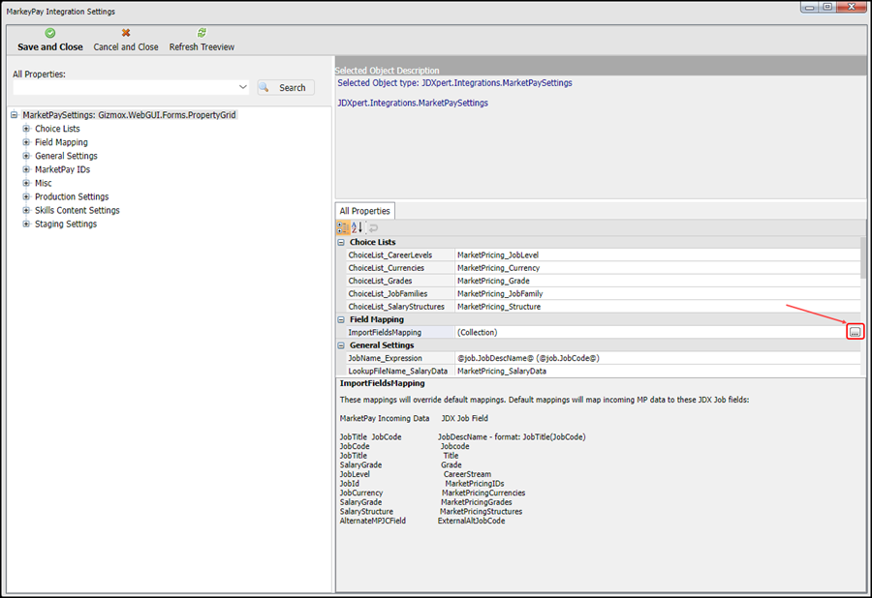Screen dimensions: 872x598
Task: Select the MarketPaySettings root tree item
Action: 129,115
